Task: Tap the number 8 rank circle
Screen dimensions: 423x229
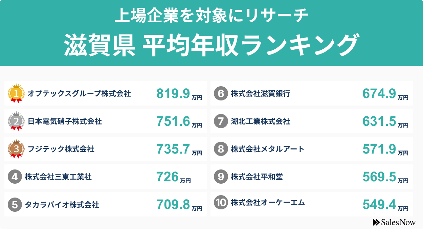Action: [221, 149]
